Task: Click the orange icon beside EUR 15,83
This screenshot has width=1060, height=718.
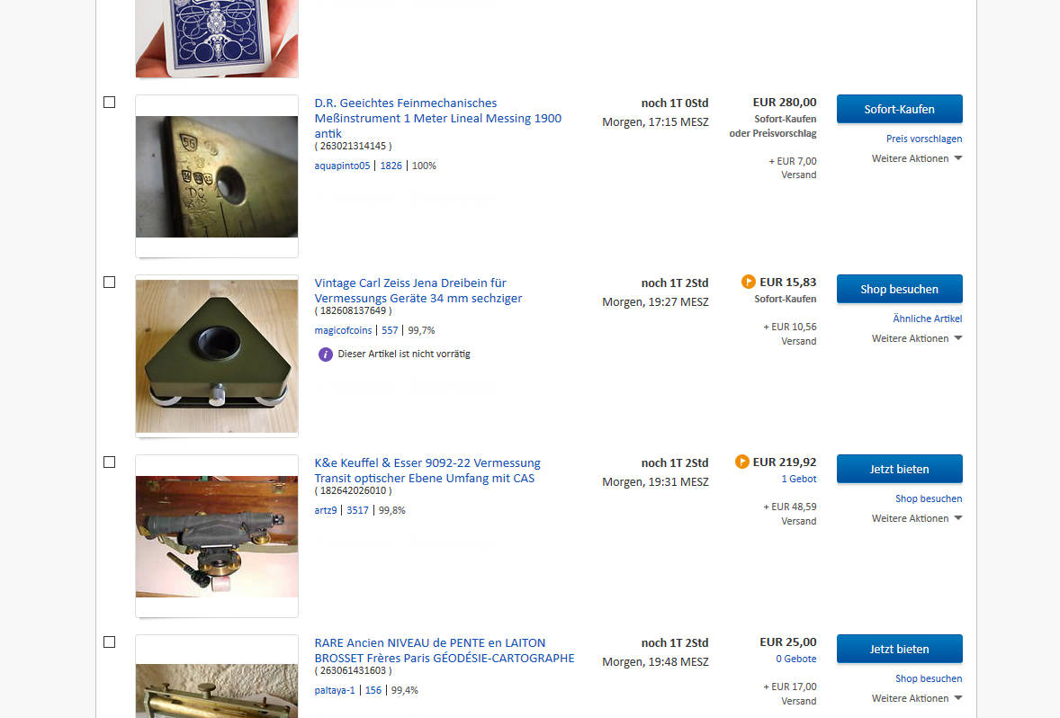Action: (748, 282)
